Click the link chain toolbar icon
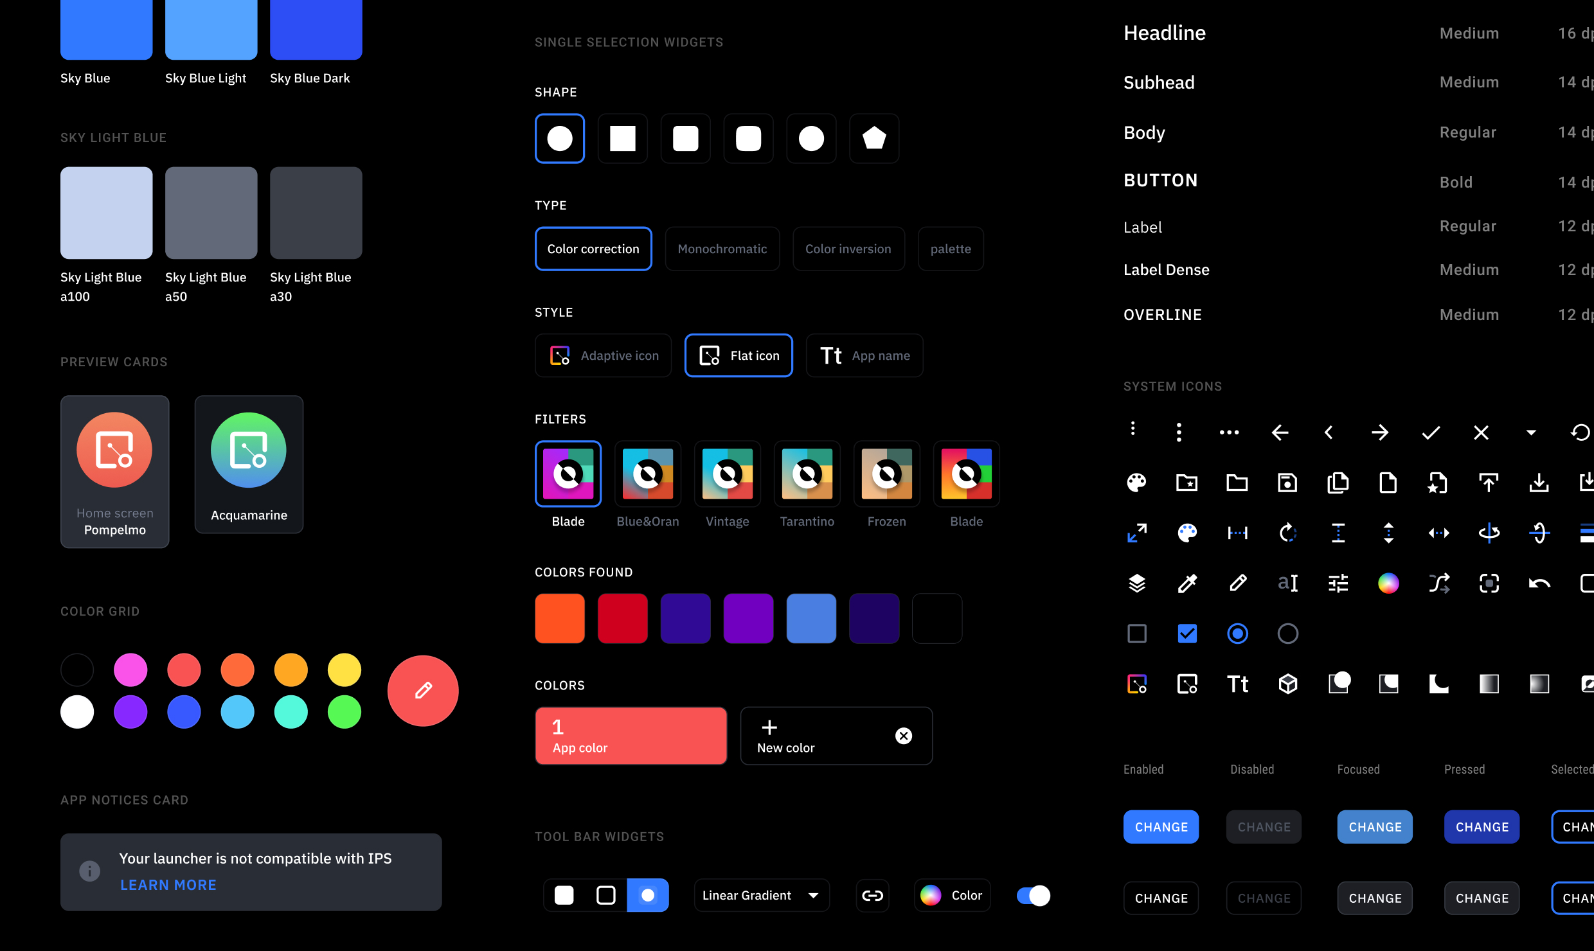Screen dimensions: 1594x951 pos(872,896)
